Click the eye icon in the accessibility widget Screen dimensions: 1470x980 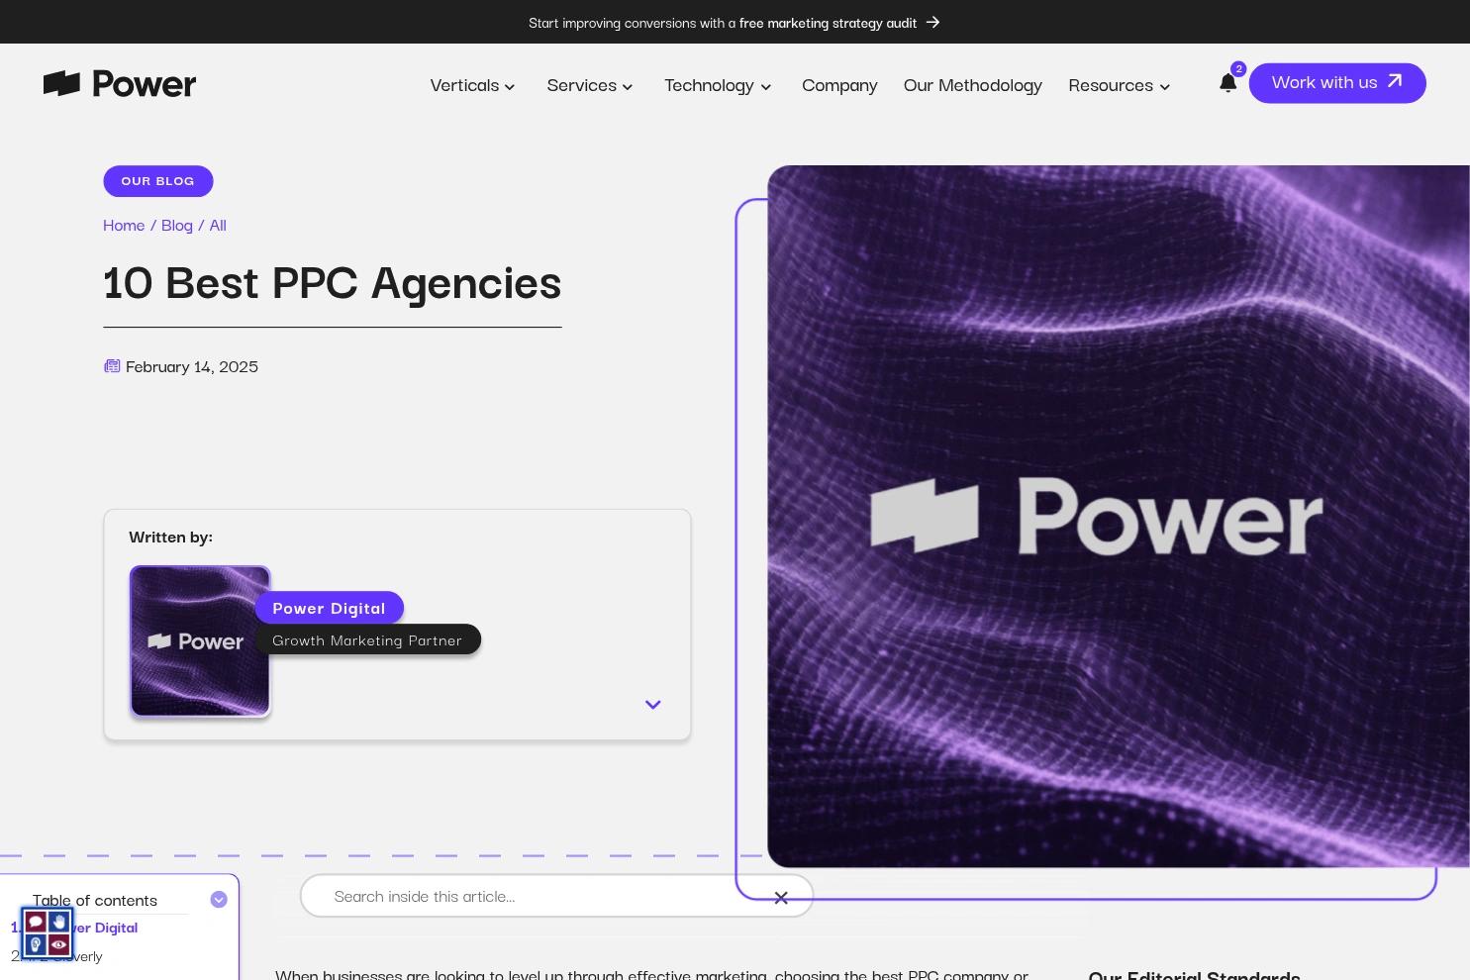58,945
